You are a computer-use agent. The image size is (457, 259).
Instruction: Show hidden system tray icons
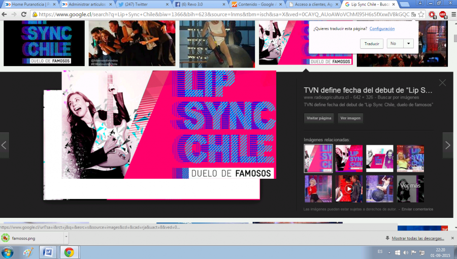coord(389,252)
